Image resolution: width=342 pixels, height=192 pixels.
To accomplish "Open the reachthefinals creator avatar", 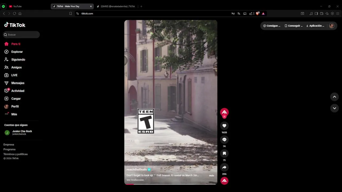I will 224,112.
